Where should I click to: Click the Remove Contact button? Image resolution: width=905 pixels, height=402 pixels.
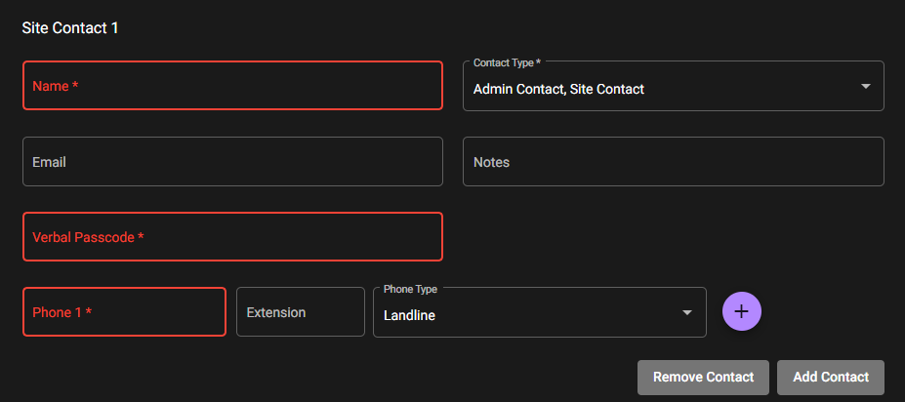click(703, 378)
